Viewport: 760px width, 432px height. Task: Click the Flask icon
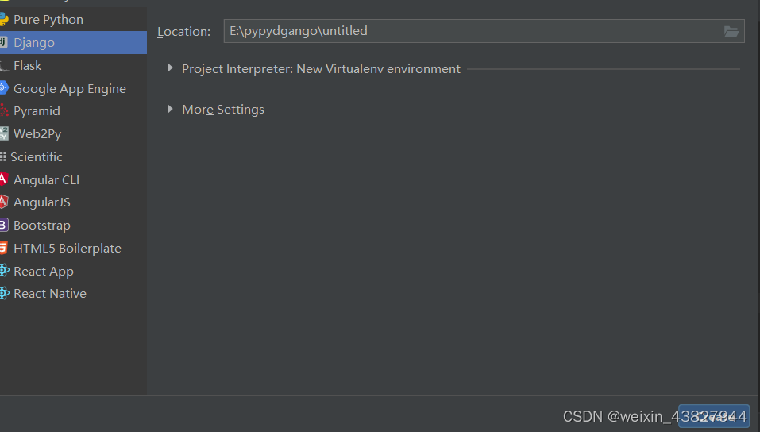4,65
